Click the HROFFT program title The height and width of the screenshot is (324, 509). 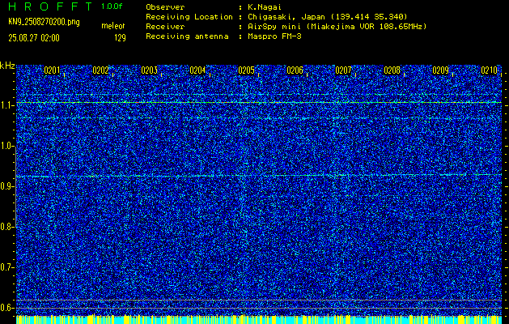tap(50, 6)
